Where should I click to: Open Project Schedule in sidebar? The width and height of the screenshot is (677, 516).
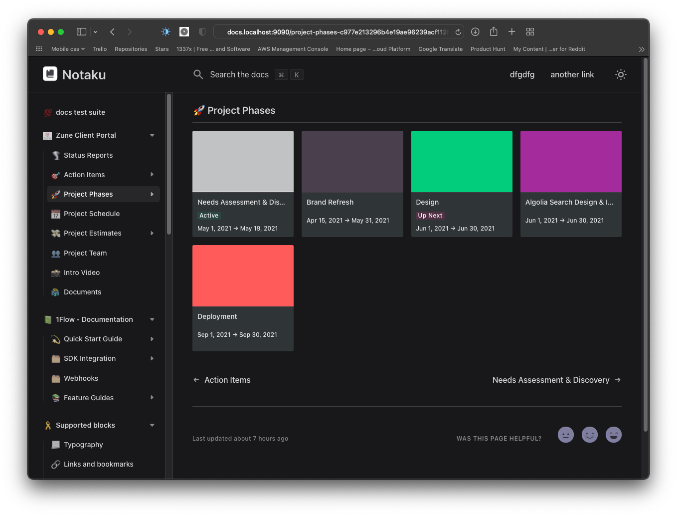[x=92, y=214]
